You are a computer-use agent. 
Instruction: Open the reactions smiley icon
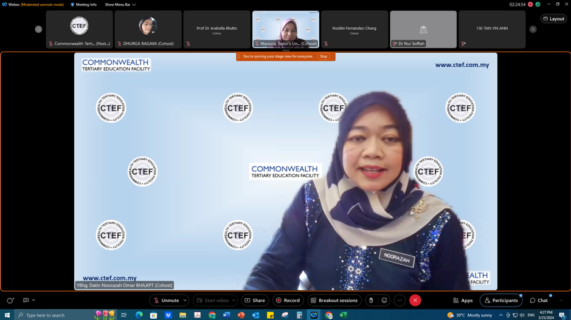[x=384, y=301]
